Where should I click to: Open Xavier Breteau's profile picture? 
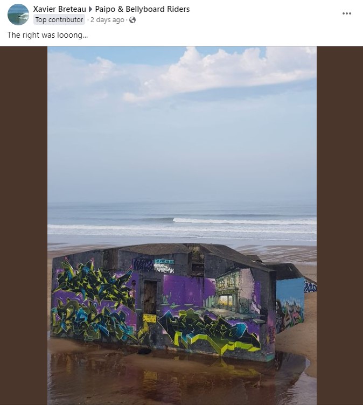tap(18, 15)
